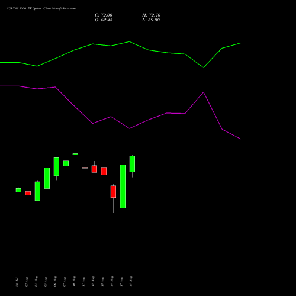The image size is (296, 296).
Task: Select the 07 Aug date label
Action: click(x=65, y=282)
